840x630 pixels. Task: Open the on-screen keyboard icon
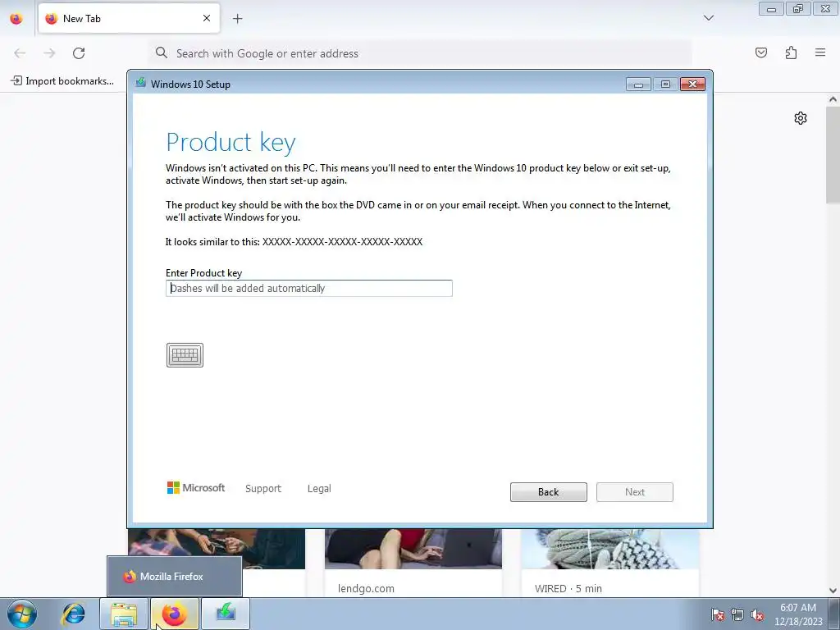pos(185,355)
